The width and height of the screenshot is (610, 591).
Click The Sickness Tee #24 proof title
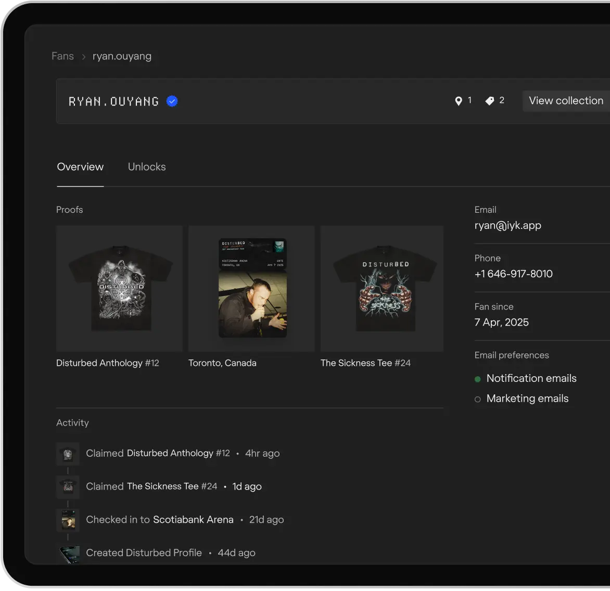coord(366,363)
